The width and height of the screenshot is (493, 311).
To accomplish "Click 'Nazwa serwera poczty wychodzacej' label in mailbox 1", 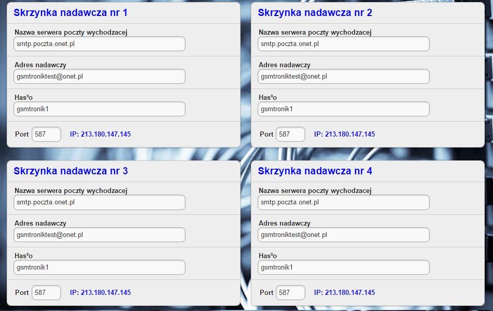I will coord(71,33).
